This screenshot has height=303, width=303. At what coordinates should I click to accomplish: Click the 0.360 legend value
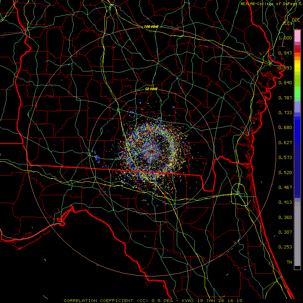coord(285,217)
